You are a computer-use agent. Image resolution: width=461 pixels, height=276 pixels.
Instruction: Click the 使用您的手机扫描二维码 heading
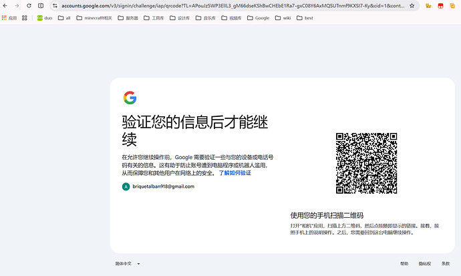327,215
